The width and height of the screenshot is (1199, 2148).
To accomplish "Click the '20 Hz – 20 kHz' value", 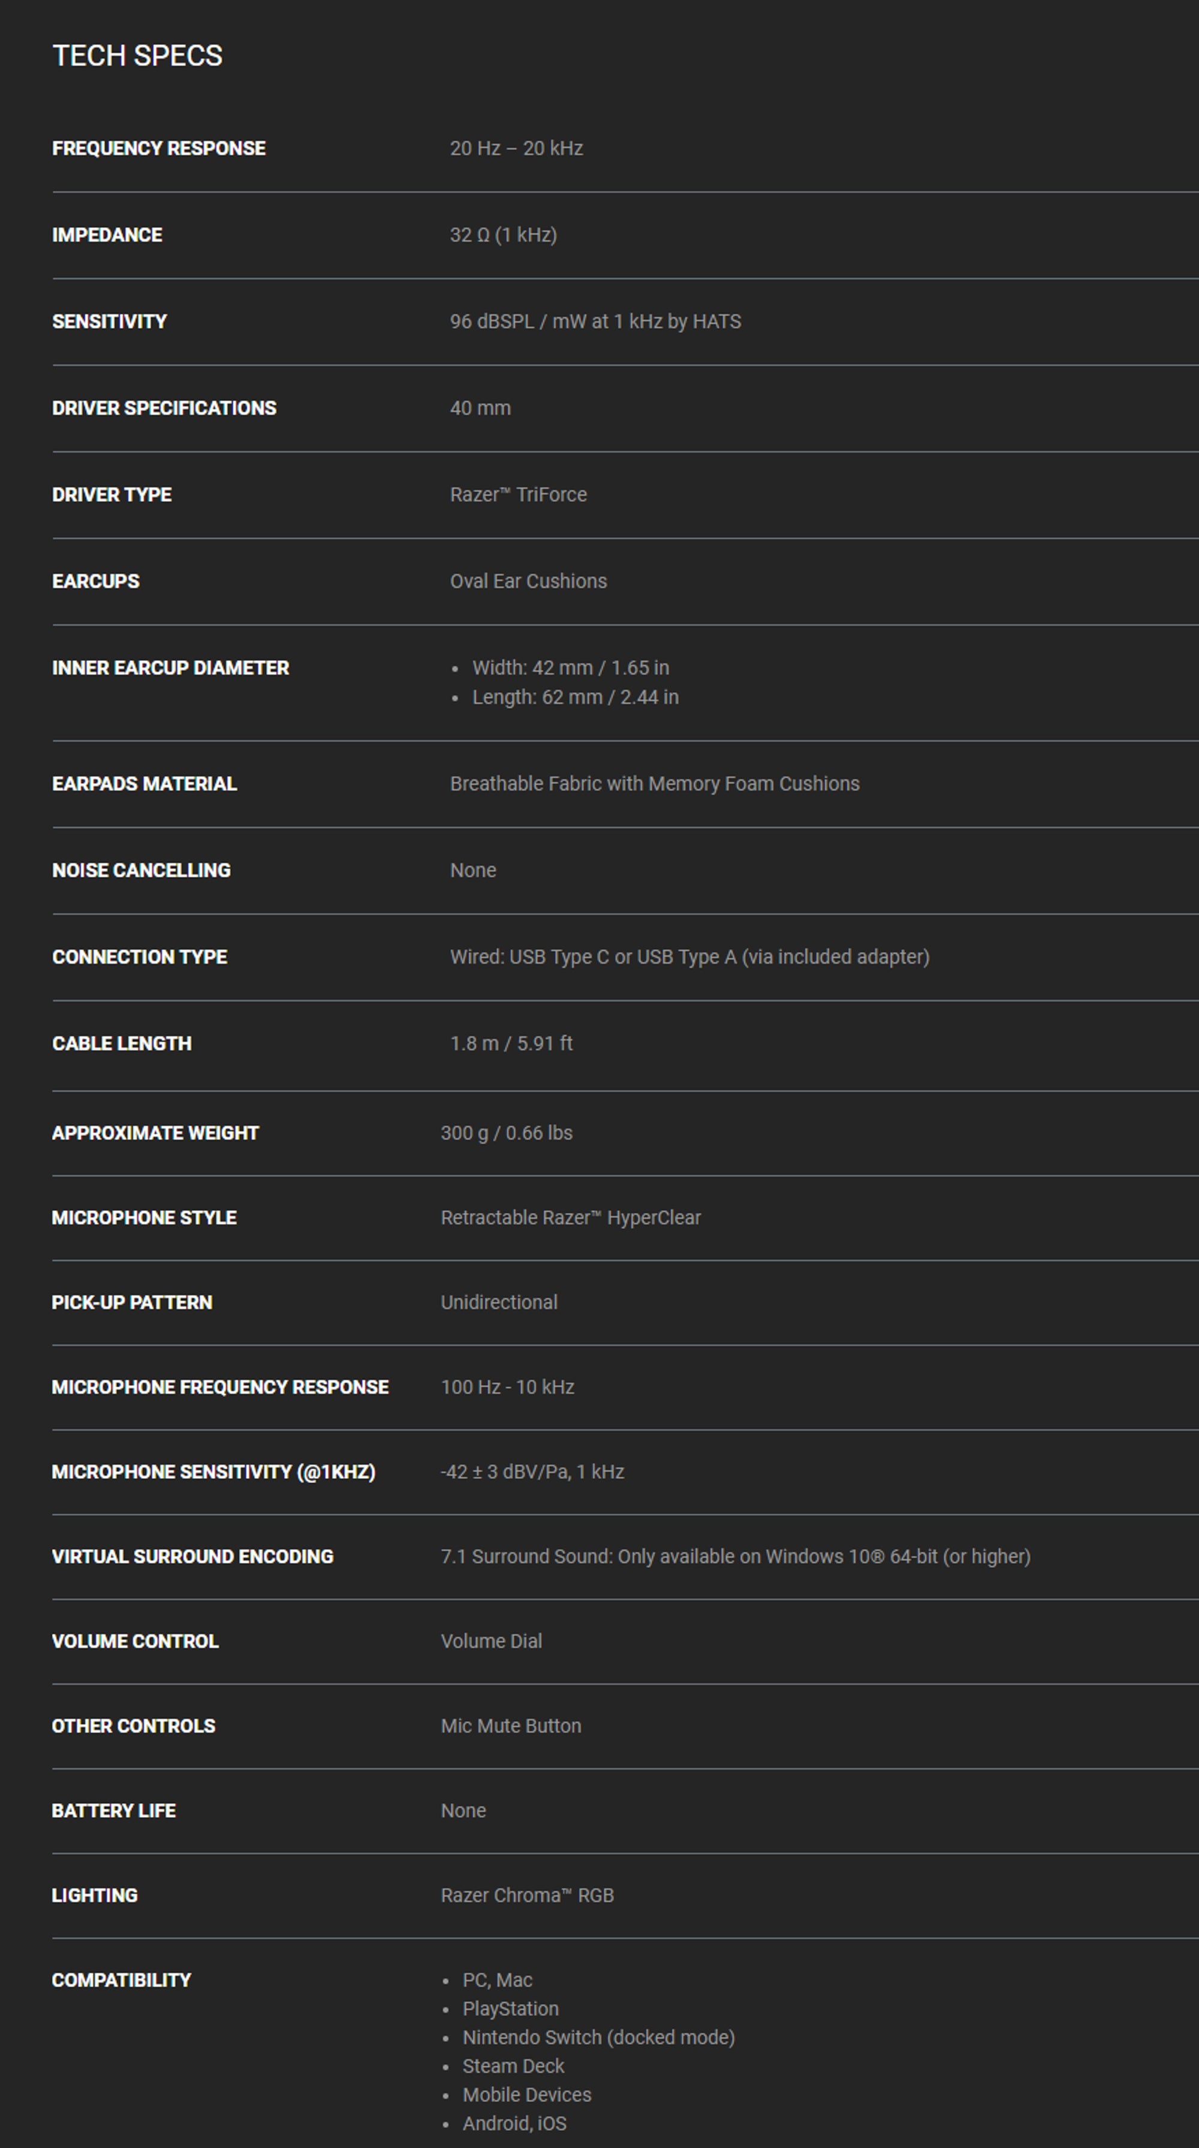I will (516, 149).
